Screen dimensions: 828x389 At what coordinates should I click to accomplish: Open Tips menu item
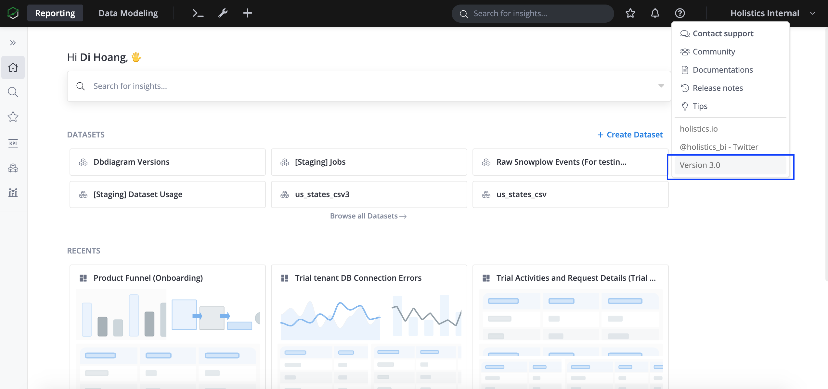(731, 106)
